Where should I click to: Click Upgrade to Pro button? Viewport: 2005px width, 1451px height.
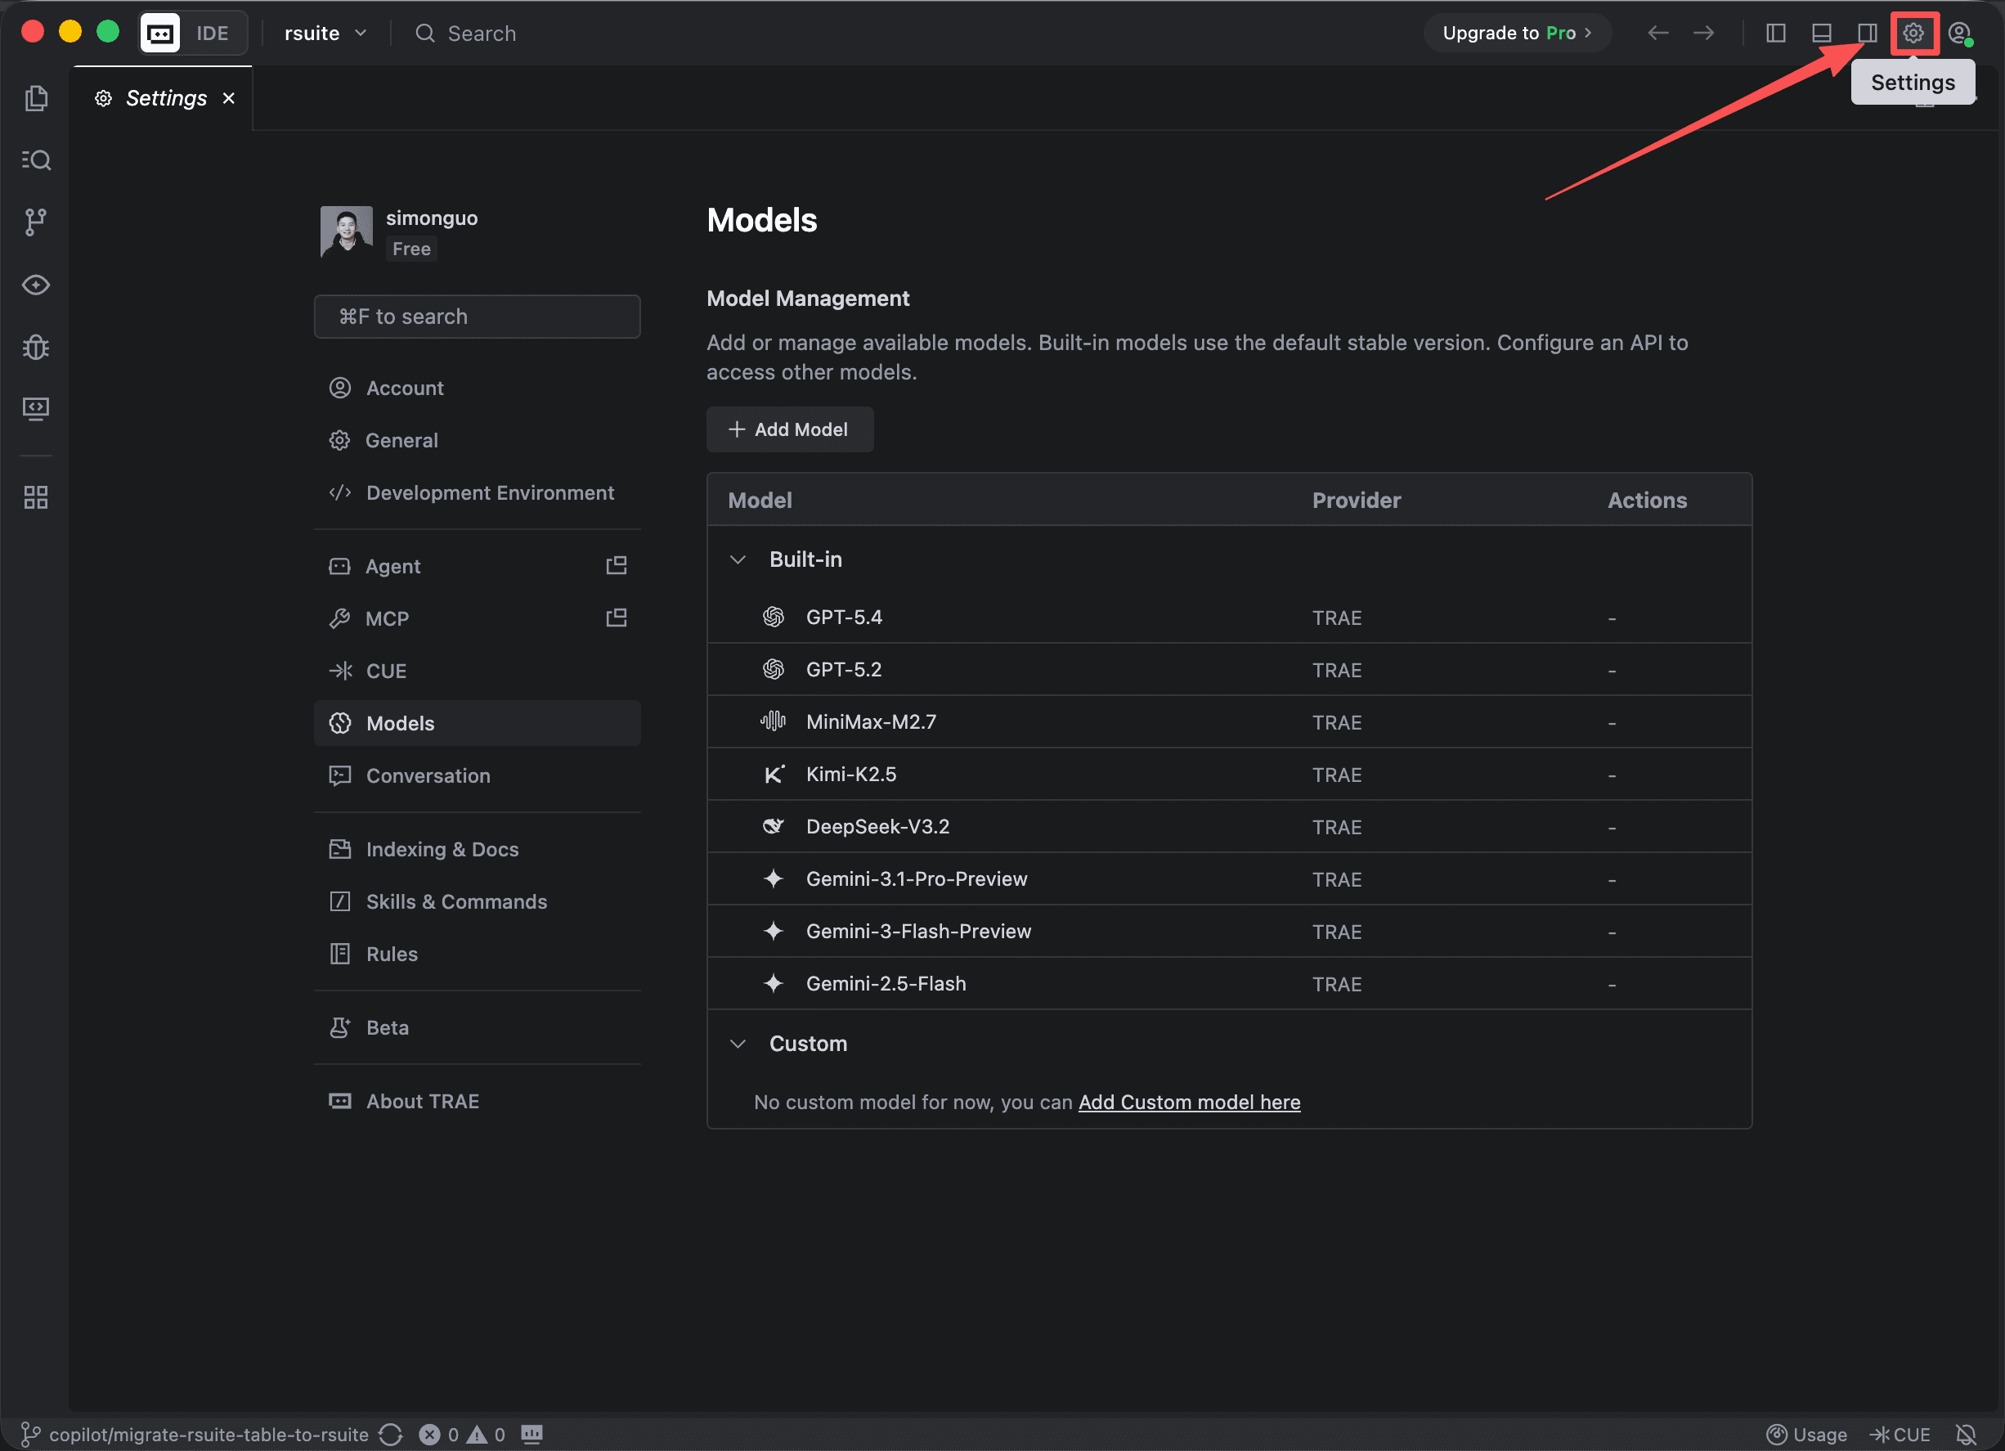click(x=1517, y=34)
